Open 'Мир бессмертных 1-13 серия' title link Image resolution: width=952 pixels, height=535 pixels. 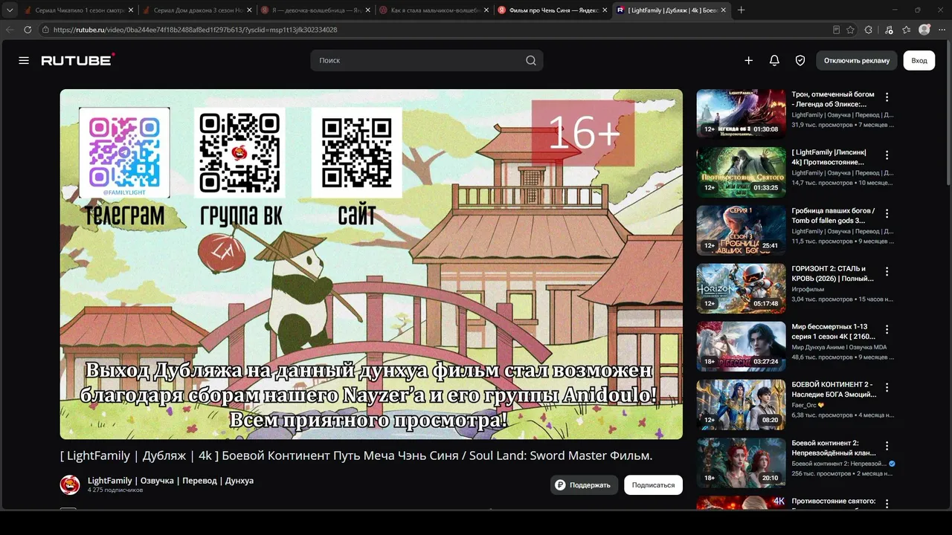(x=833, y=331)
